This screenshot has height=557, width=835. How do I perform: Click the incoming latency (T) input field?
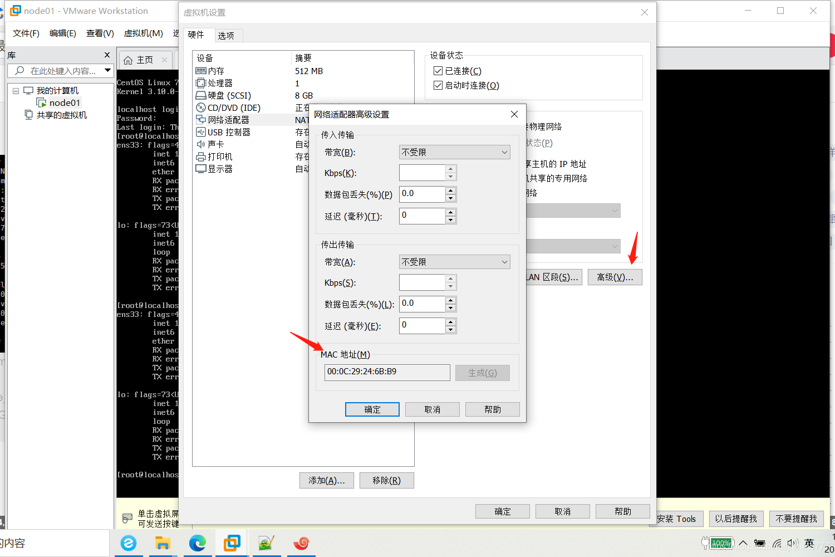[x=423, y=216]
